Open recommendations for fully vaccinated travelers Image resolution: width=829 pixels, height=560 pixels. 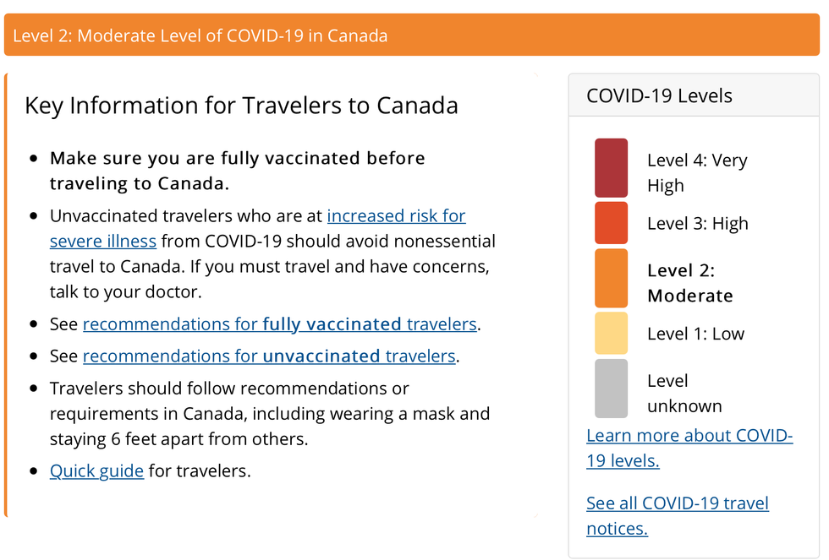click(280, 324)
